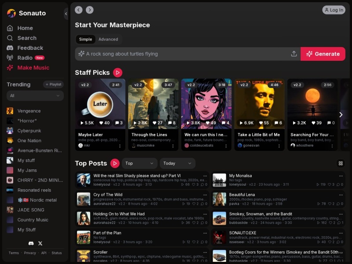This screenshot has width=352, height=264.
Task: Click the song prompt input field
Action: pyautogui.click(x=185, y=54)
